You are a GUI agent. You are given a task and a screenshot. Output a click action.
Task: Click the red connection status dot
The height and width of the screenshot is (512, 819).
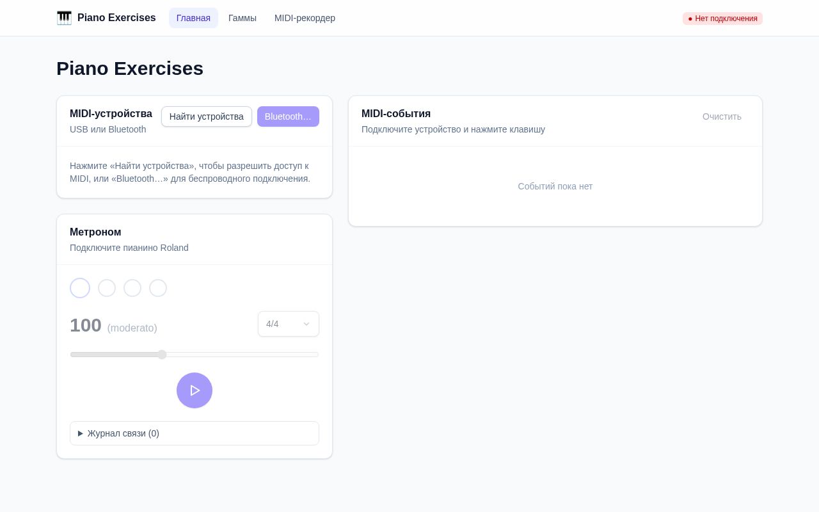click(x=690, y=19)
